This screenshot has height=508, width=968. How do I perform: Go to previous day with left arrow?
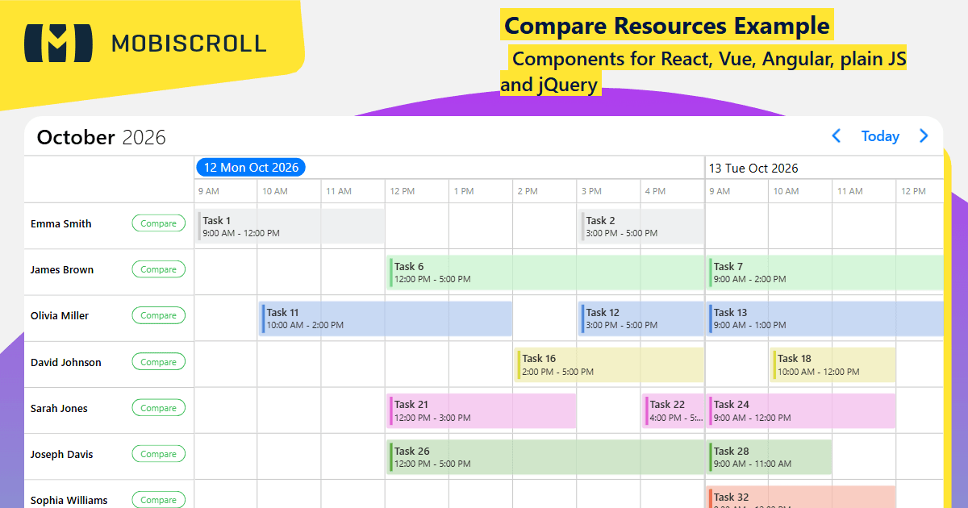pos(837,136)
